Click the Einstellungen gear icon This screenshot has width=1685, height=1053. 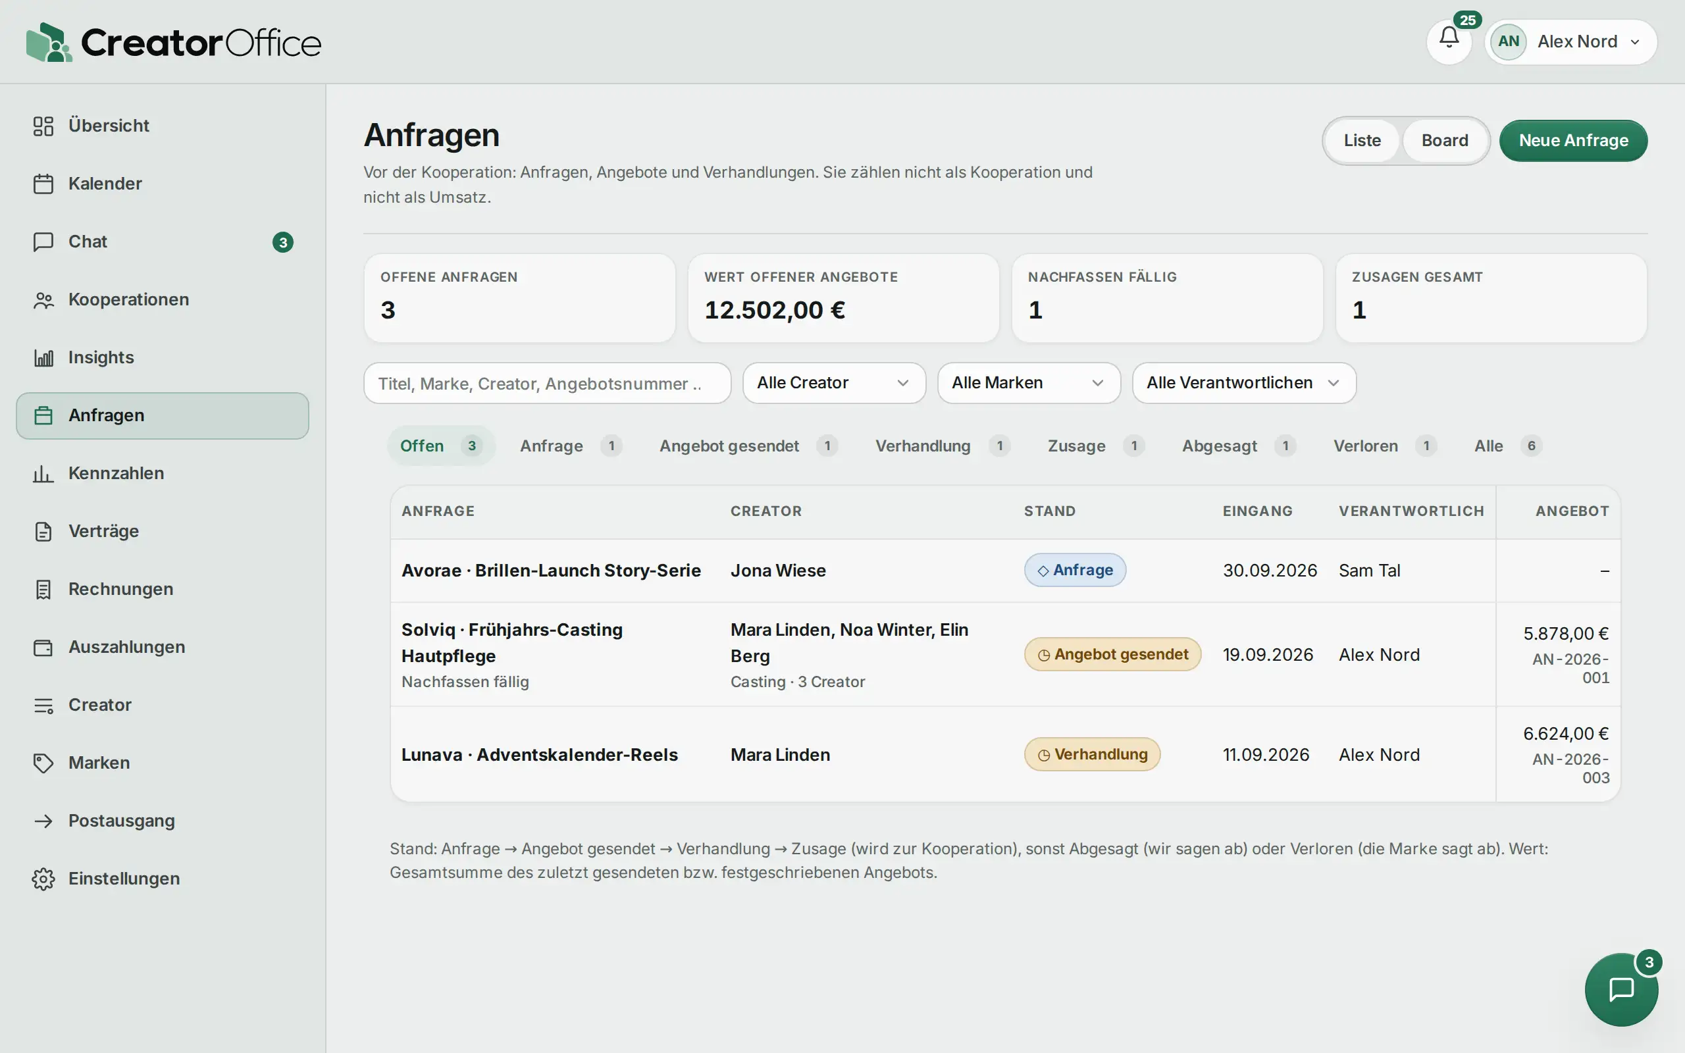tap(43, 879)
